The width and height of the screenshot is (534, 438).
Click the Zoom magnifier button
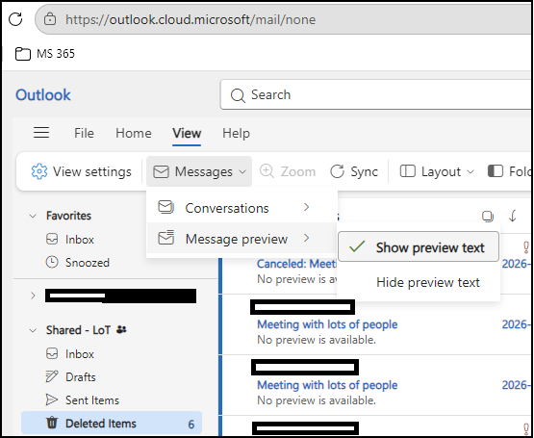tap(288, 171)
